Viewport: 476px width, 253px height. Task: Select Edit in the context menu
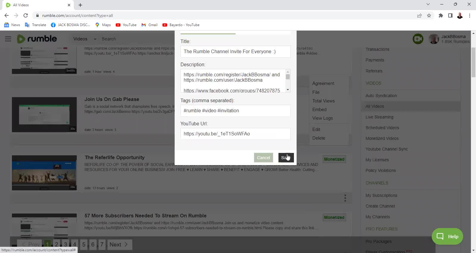(316, 129)
